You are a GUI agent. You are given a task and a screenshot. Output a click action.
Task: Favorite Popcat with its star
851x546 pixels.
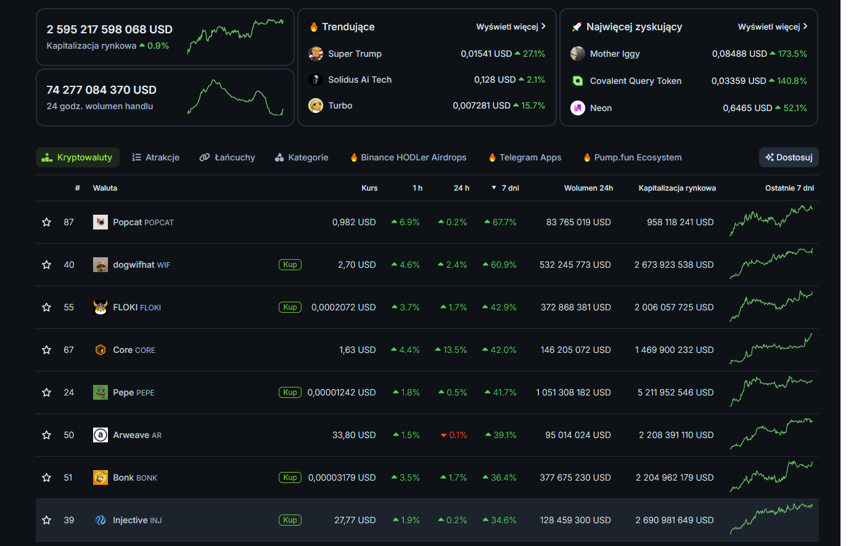[x=46, y=222]
